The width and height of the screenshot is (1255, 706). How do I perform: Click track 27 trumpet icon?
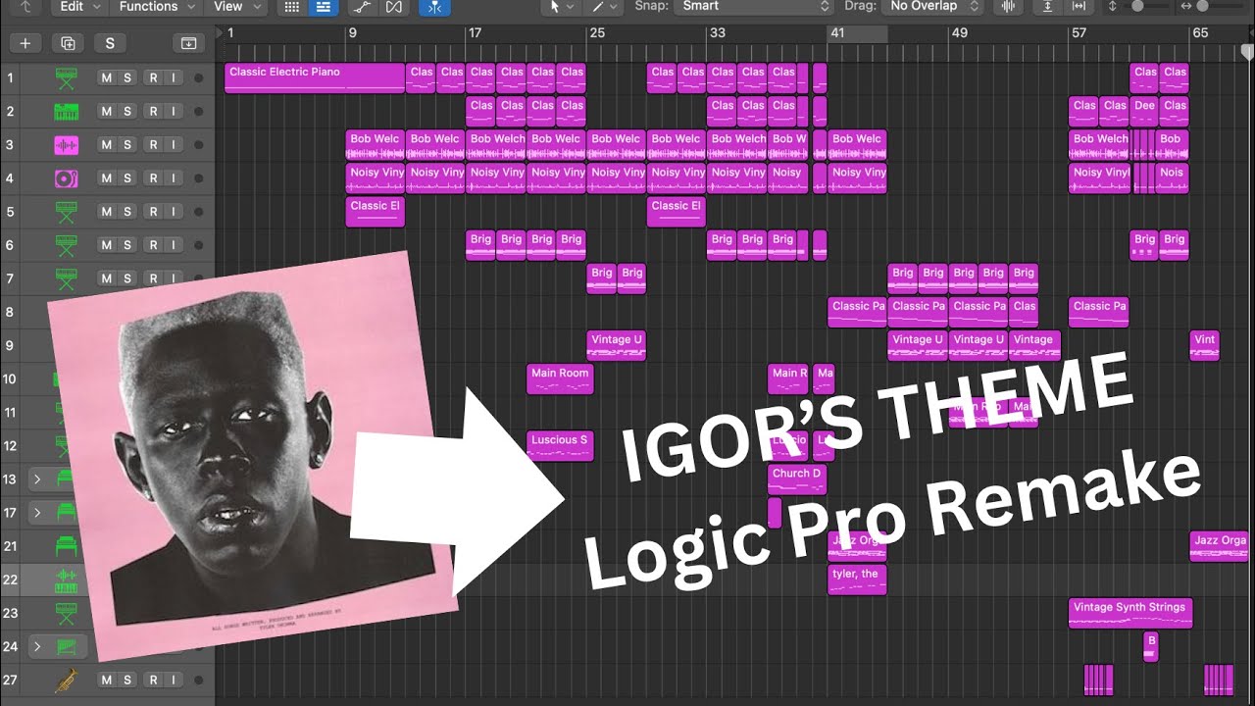[x=66, y=680]
